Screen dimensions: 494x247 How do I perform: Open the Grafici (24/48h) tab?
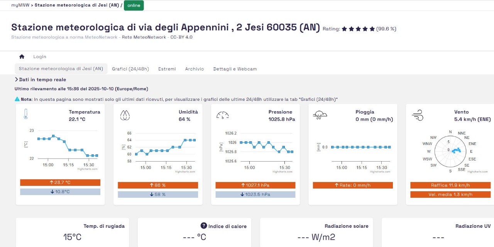(130, 69)
